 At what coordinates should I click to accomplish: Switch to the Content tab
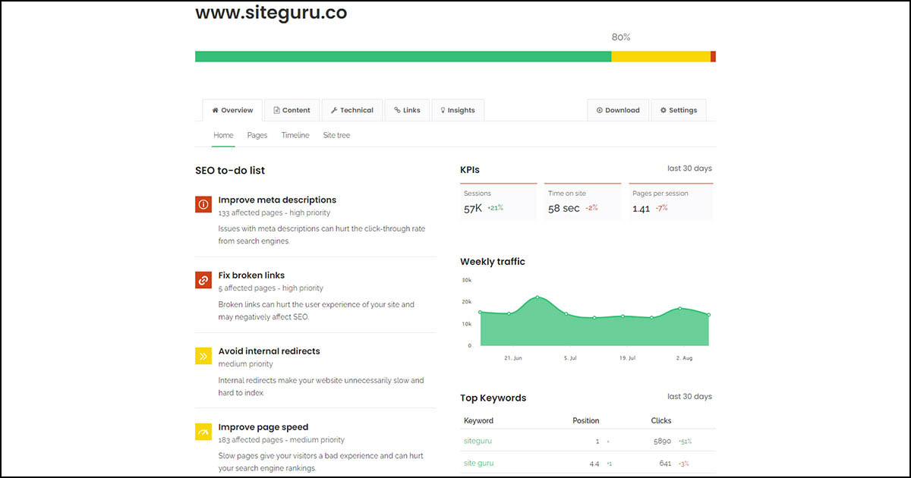[x=292, y=110]
